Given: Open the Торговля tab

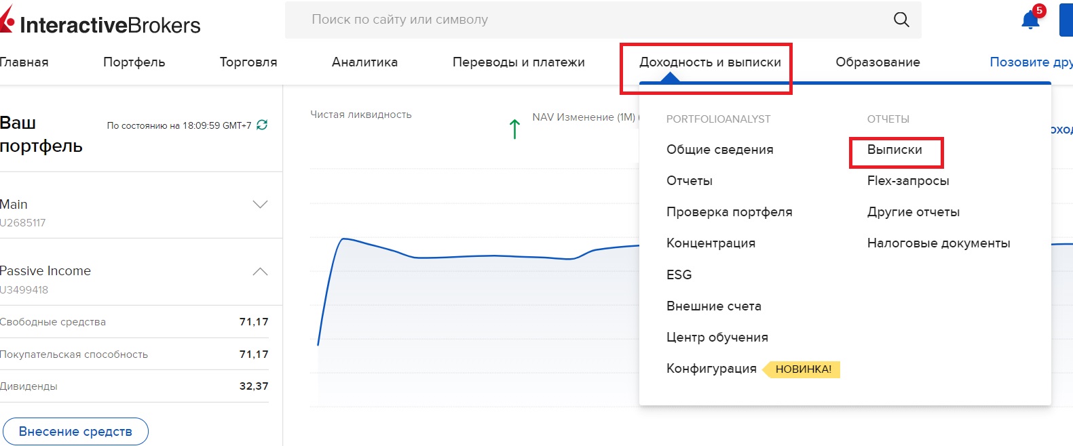Looking at the screenshot, I should (x=248, y=62).
